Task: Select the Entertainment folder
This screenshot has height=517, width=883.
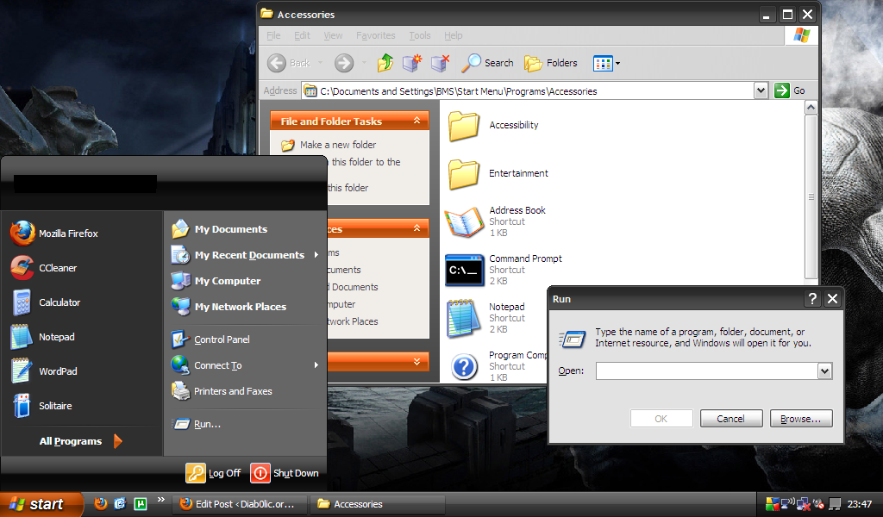Action: coord(498,174)
